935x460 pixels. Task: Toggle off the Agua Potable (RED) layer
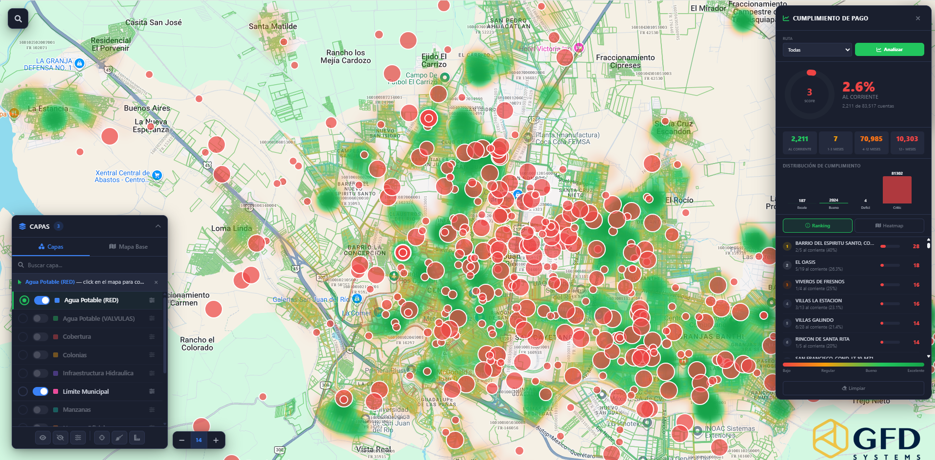pyautogui.click(x=41, y=300)
